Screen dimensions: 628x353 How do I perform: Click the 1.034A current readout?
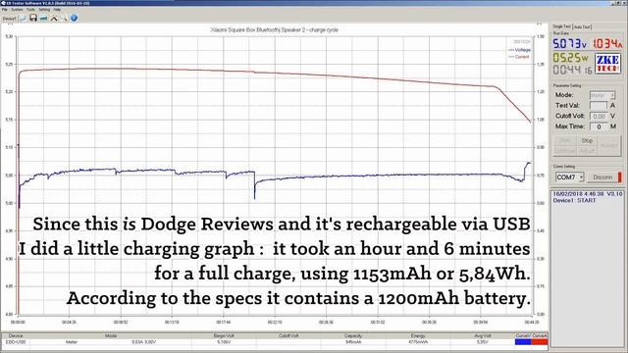tap(607, 43)
